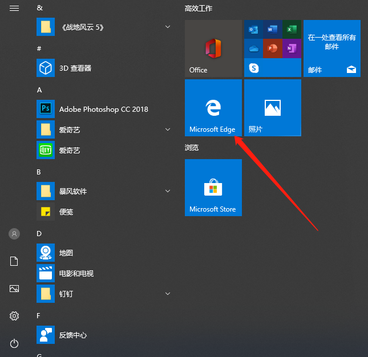Click the letter A section header
This screenshot has height=357, width=368.
coord(39,90)
